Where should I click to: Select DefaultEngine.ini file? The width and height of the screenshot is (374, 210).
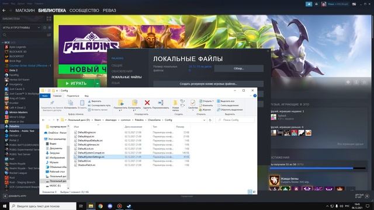click(x=87, y=132)
